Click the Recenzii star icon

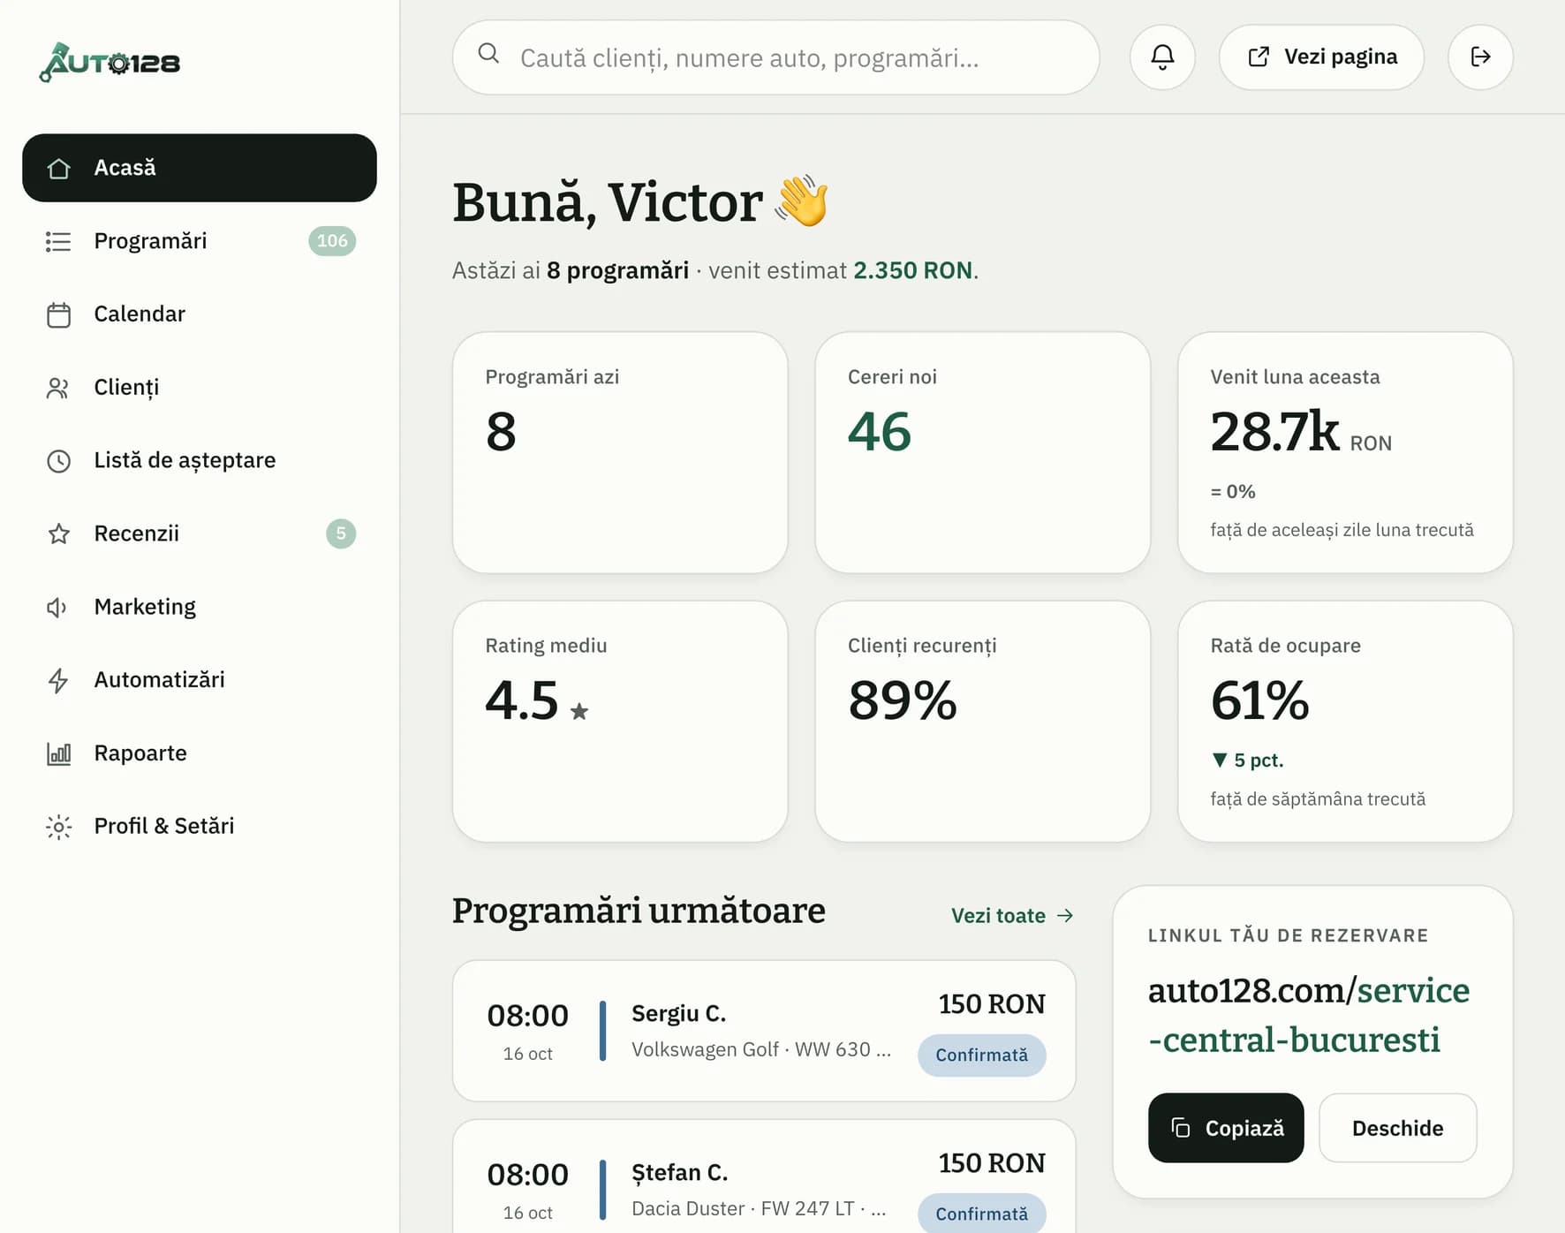point(58,533)
